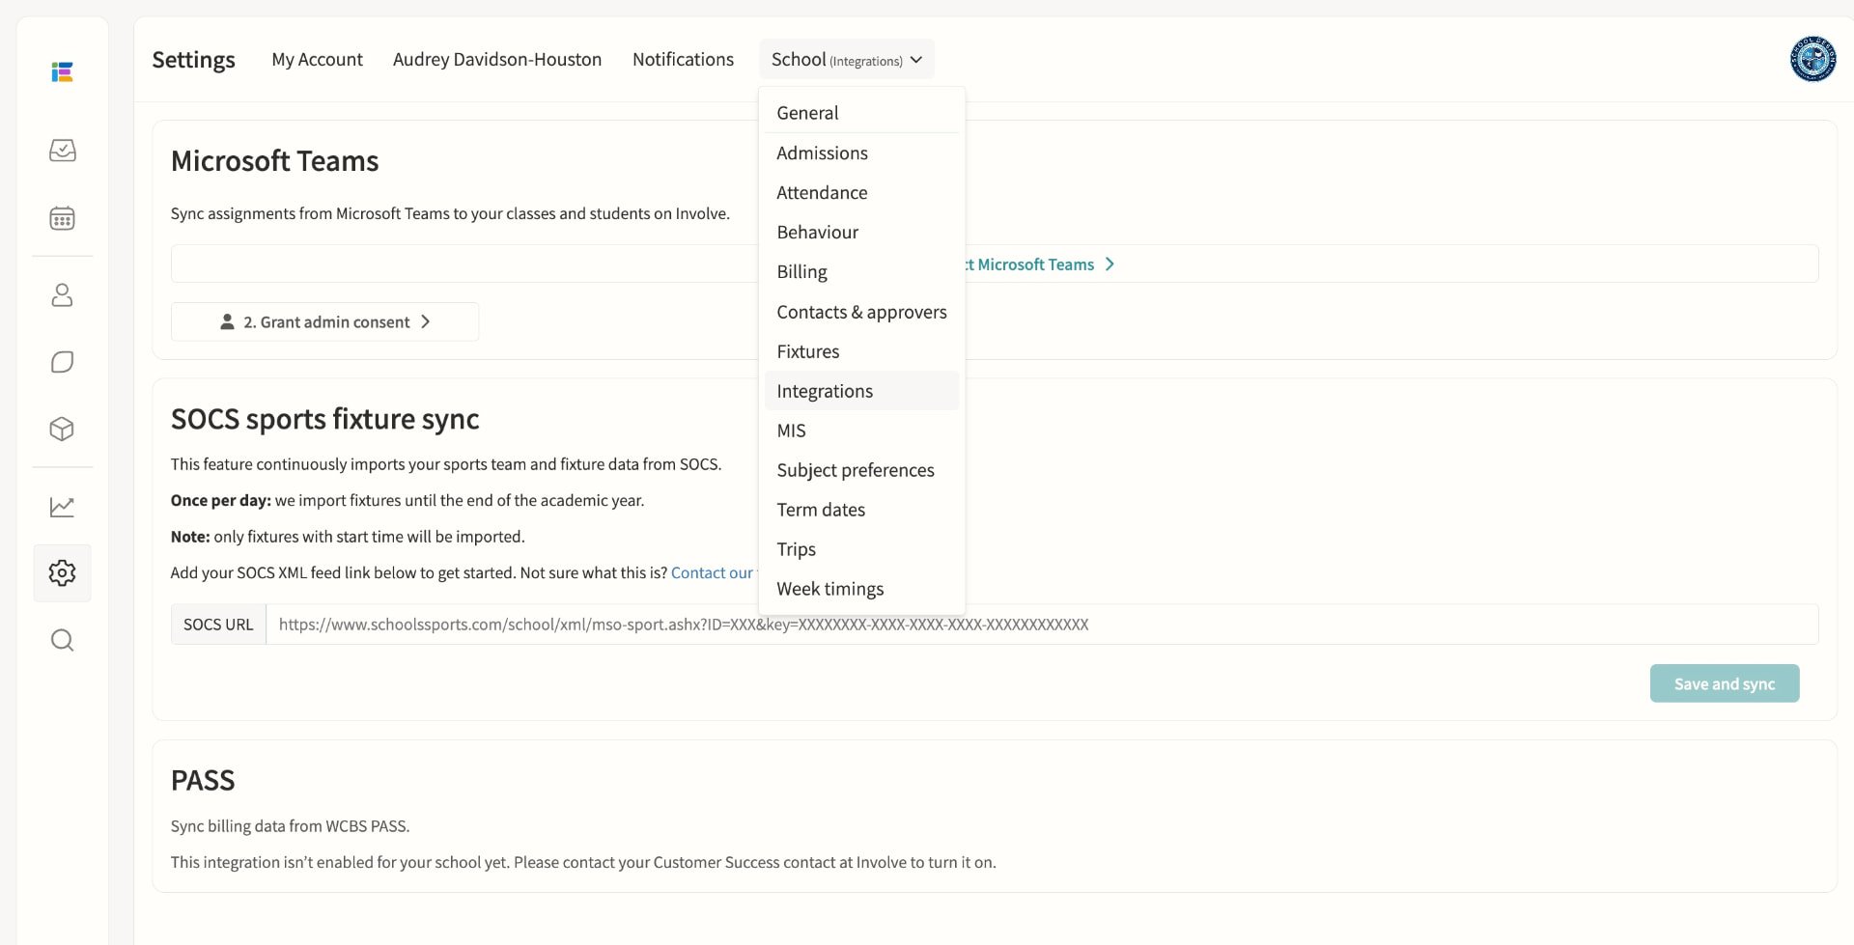Click the search magnifier icon in sidebar
The width and height of the screenshot is (1854, 945).
[62, 640]
